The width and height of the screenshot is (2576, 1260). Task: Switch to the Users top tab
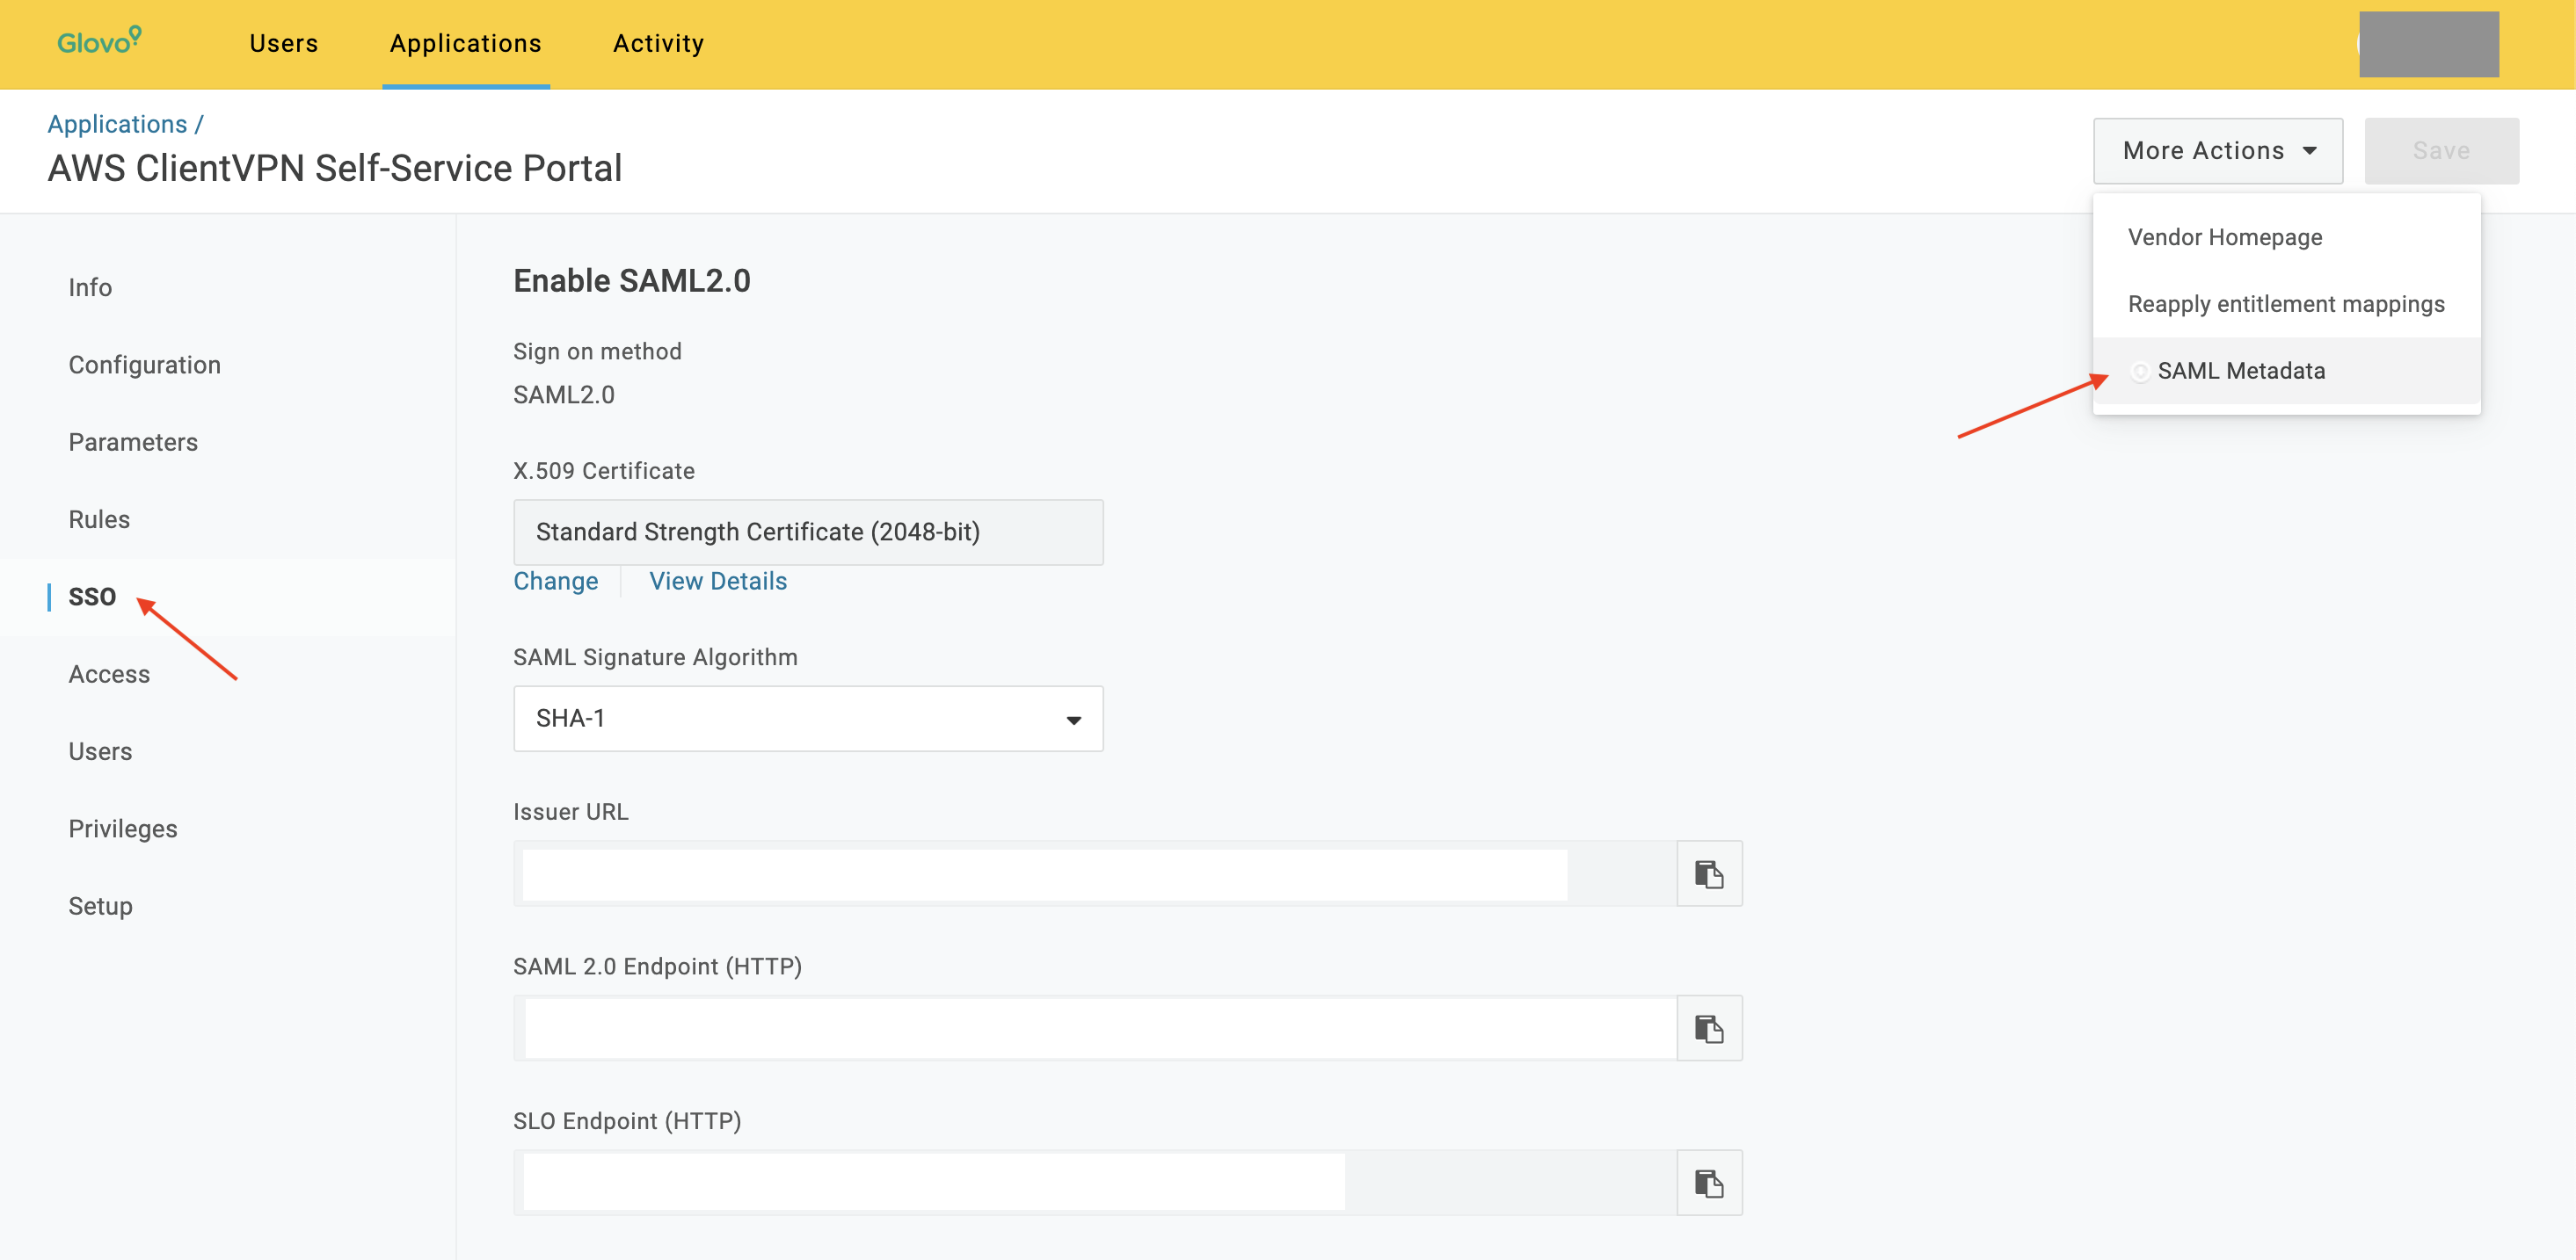point(283,43)
